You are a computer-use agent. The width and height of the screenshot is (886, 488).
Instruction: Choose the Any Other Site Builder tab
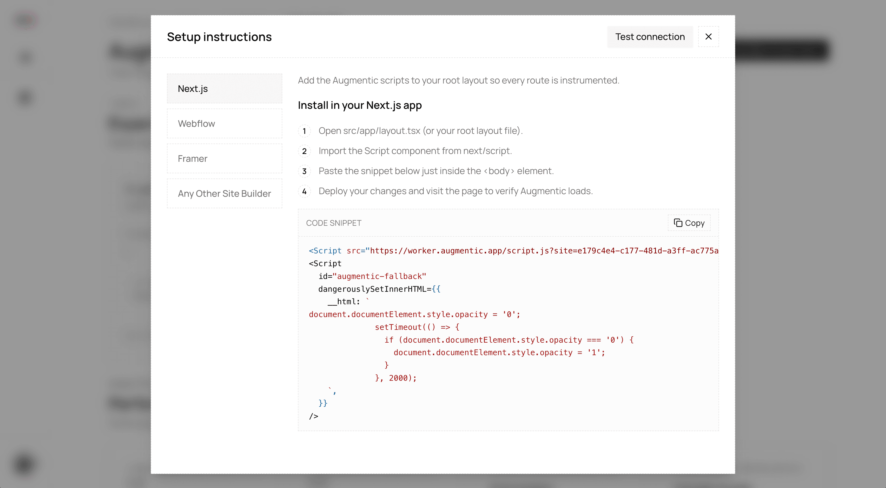point(224,193)
